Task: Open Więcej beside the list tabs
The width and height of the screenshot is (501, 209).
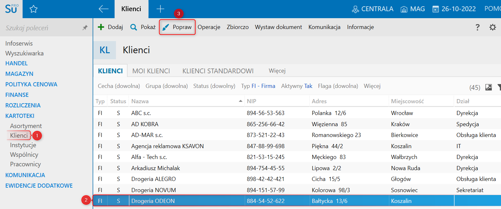Action: tap(277, 71)
